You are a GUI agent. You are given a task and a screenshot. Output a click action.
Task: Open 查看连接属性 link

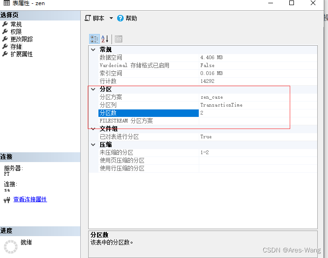click(x=30, y=199)
